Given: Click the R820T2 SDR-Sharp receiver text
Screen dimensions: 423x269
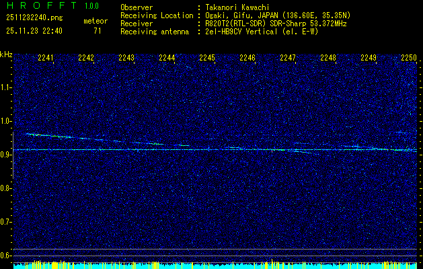Looking at the screenshot, I should [272, 23].
